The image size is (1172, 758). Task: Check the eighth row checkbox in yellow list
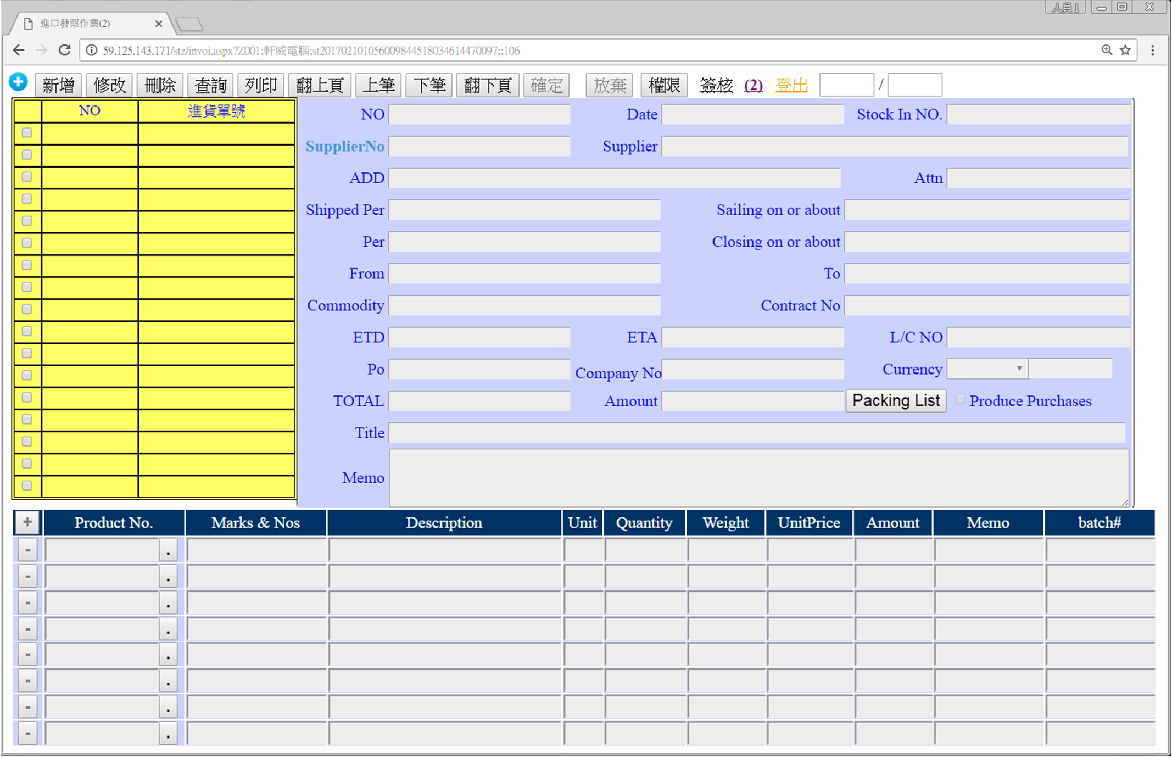[27, 287]
